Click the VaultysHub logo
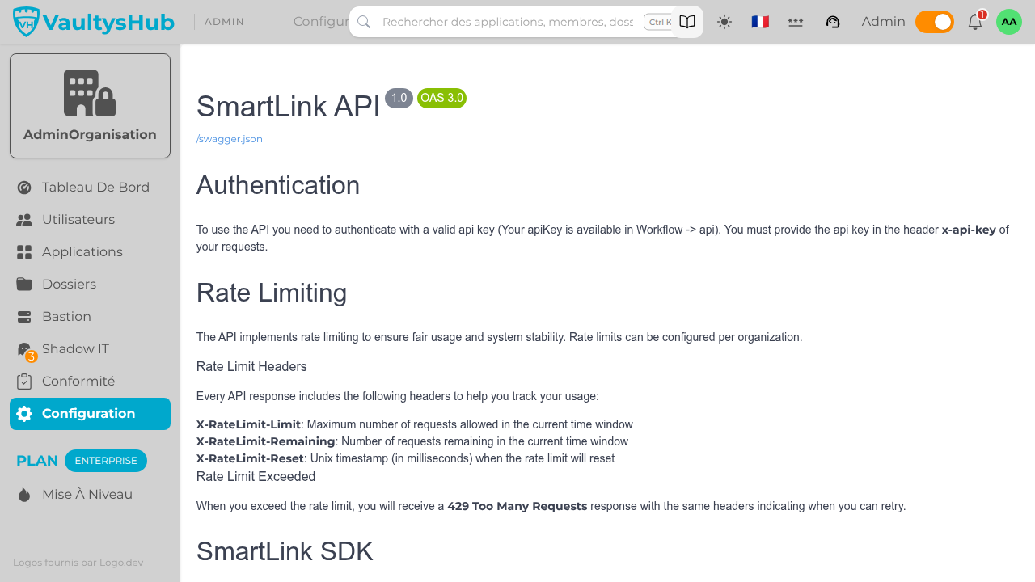This screenshot has width=1035, height=582. [94, 22]
